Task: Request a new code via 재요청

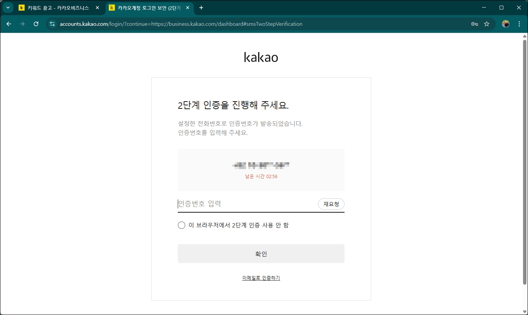Action: click(331, 204)
